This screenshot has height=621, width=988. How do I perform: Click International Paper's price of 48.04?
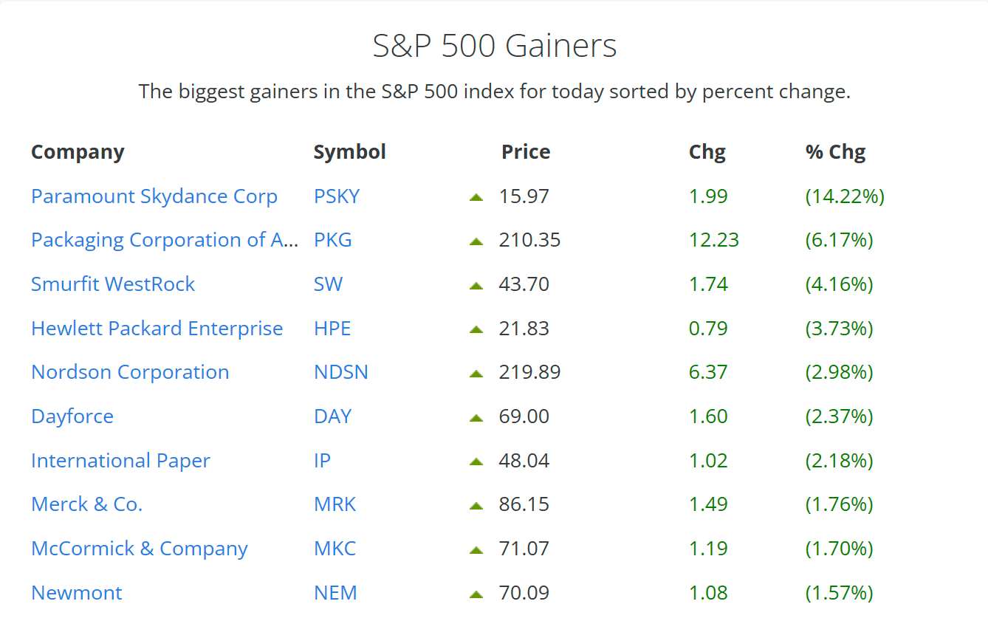point(524,460)
